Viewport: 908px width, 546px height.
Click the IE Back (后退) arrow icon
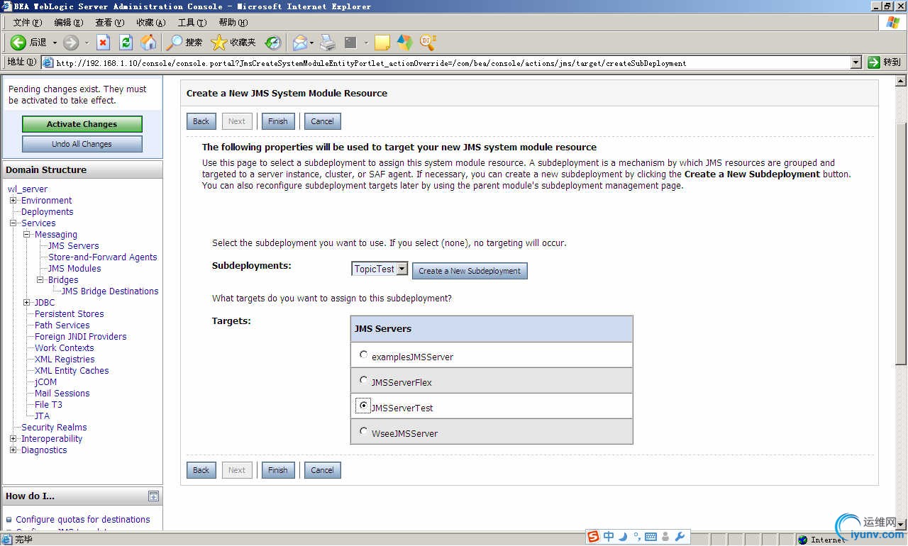point(18,43)
